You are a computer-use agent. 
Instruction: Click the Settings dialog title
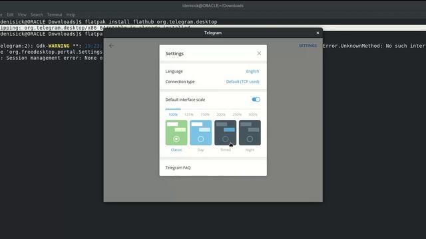click(x=174, y=54)
